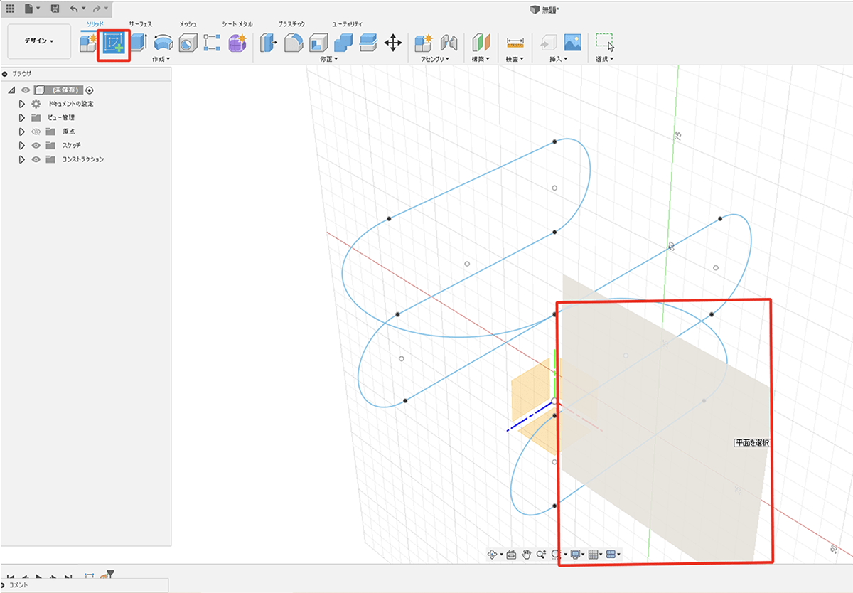Click the Measure ruler icon
Image resolution: width=853 pixels, height=593 pixels.
tap(515, 43)
